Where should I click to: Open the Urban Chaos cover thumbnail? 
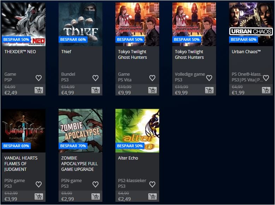pos(251,24)
